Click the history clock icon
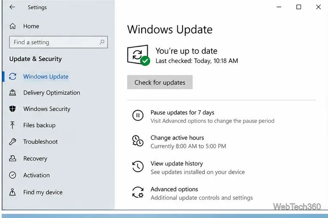Image resolution: width=328 pixels, height=218 pixels. [x=138, y=167]
